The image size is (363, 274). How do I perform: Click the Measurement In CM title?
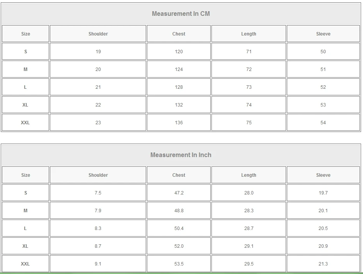pos(181,14)
